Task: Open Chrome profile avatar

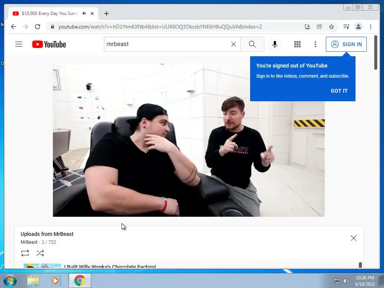Action: click(x=358, y=27)
